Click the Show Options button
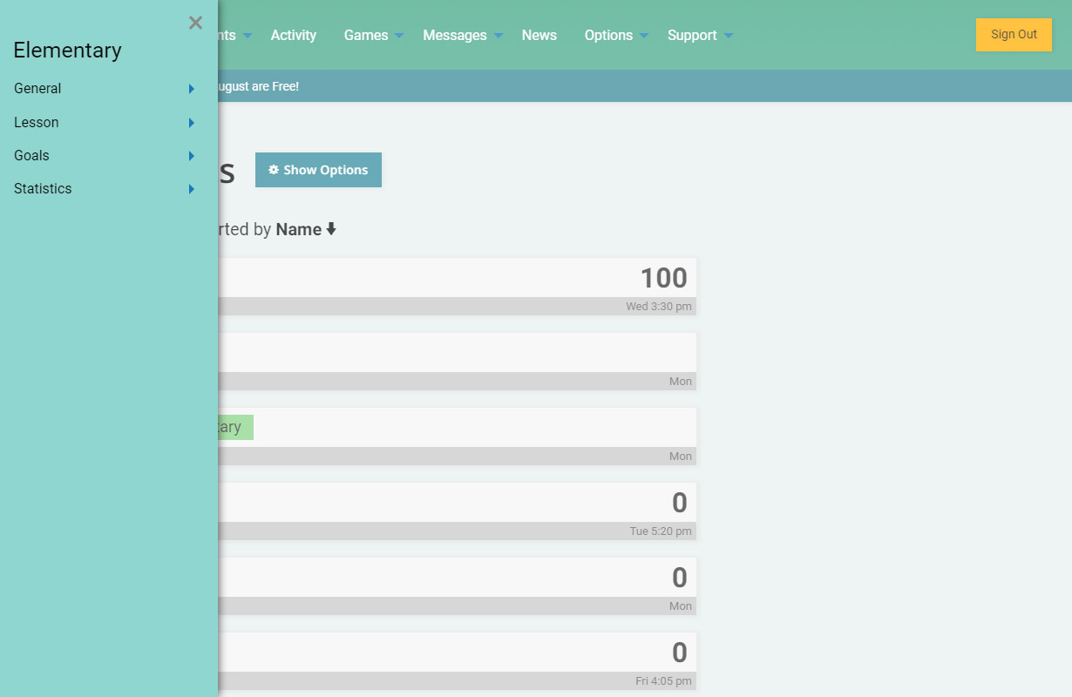1072x697 pixels. (x=318, y=170)
